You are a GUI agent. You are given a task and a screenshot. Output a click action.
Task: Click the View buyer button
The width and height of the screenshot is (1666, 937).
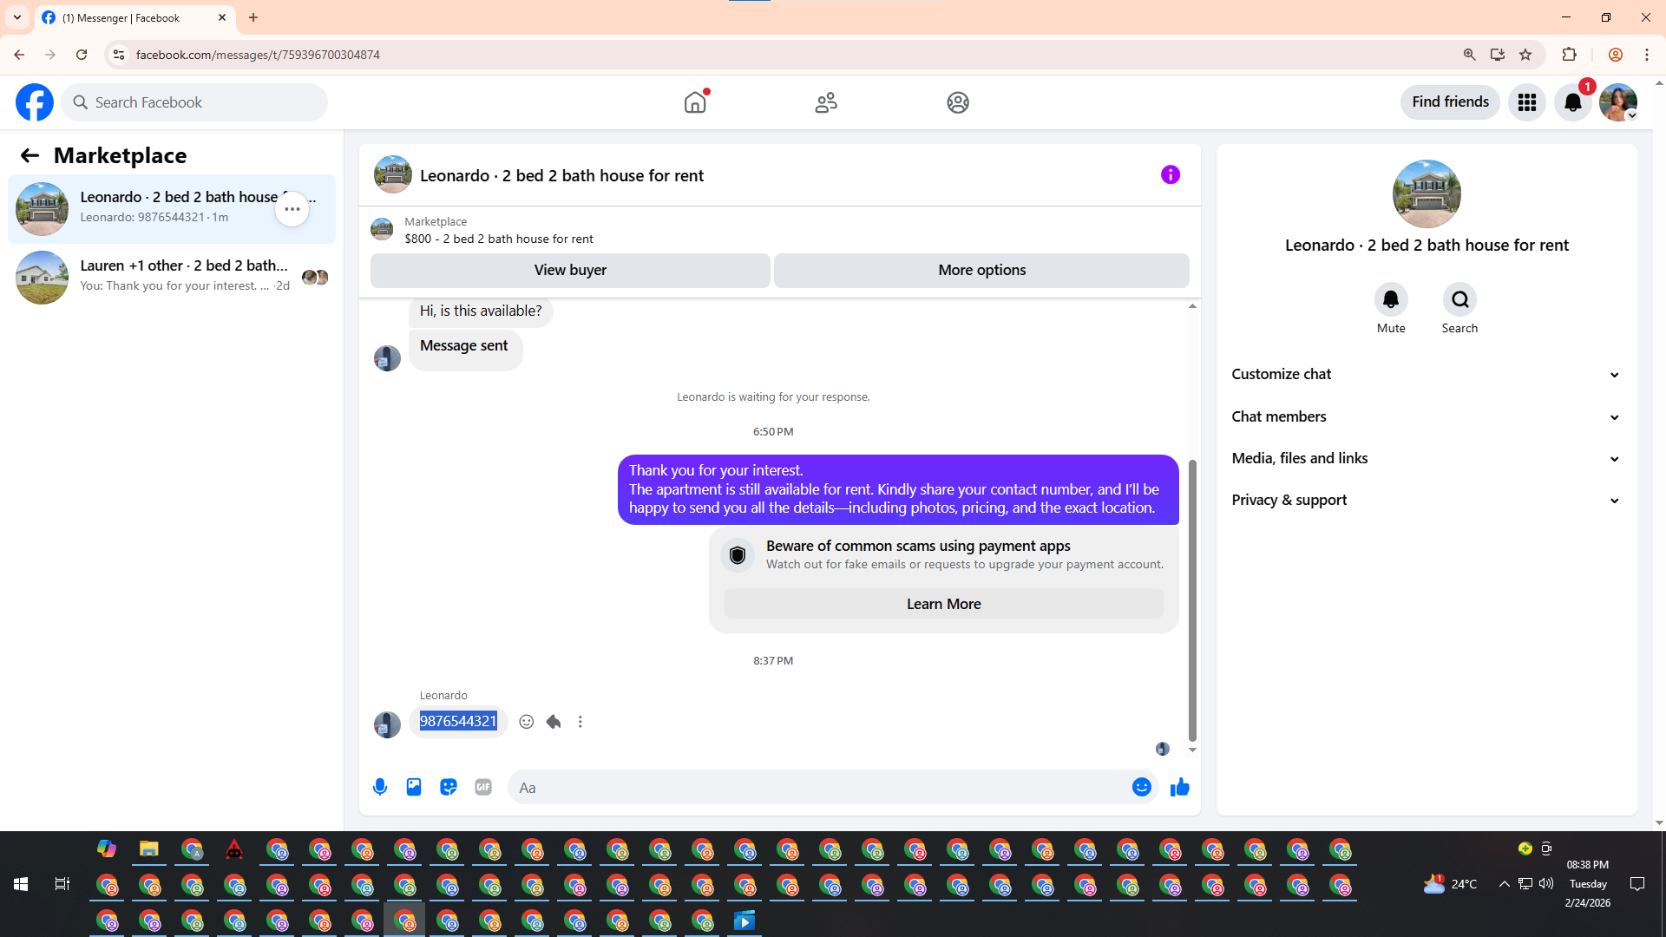570,270
